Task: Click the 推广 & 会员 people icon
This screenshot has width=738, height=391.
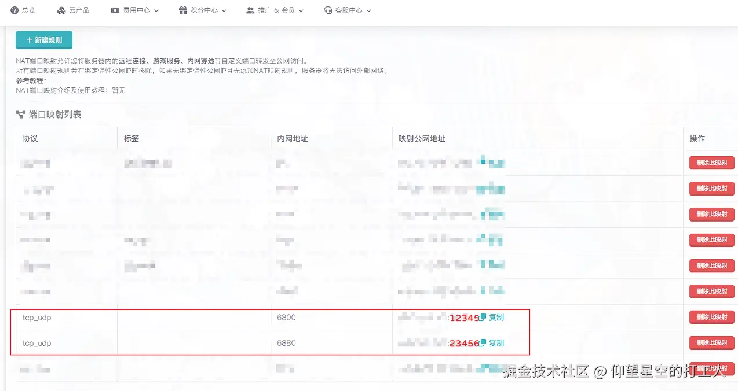Action: tap(250, 10)
